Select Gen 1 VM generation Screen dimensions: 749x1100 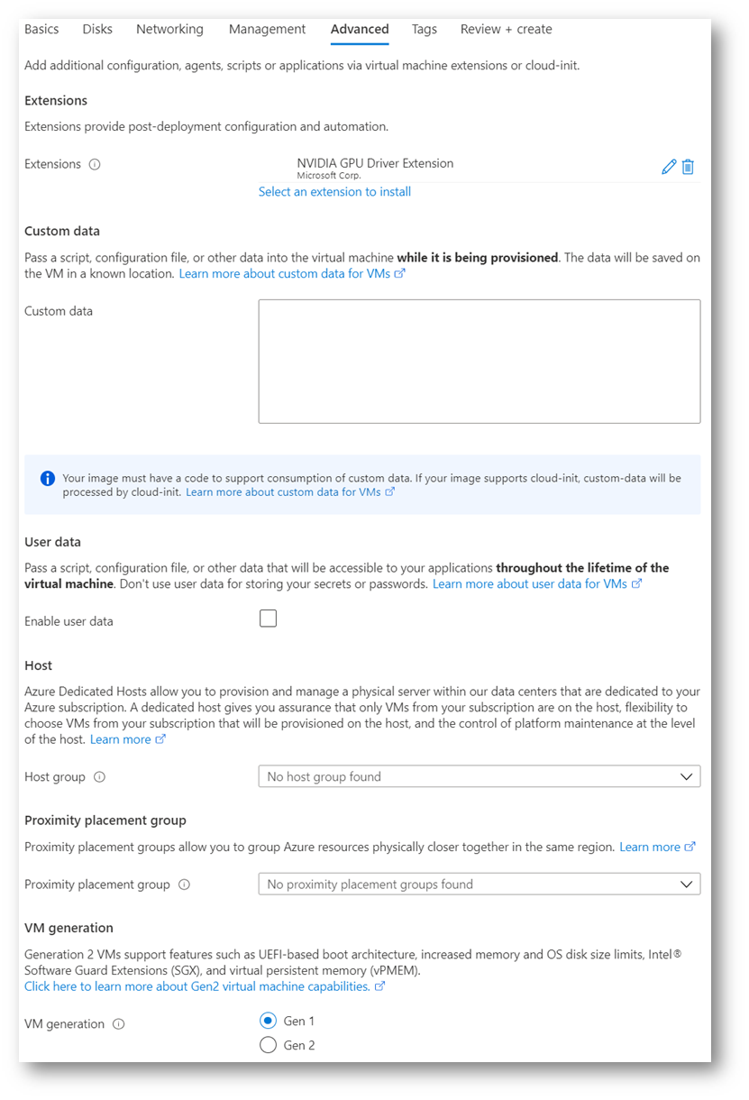coord(268,1021)
